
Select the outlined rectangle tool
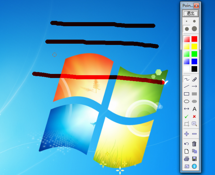(x=186, y=94)
